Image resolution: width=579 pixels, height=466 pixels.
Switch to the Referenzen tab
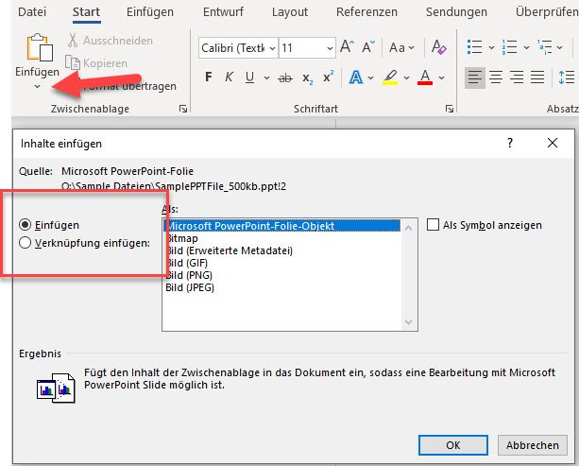coord(366,12)
